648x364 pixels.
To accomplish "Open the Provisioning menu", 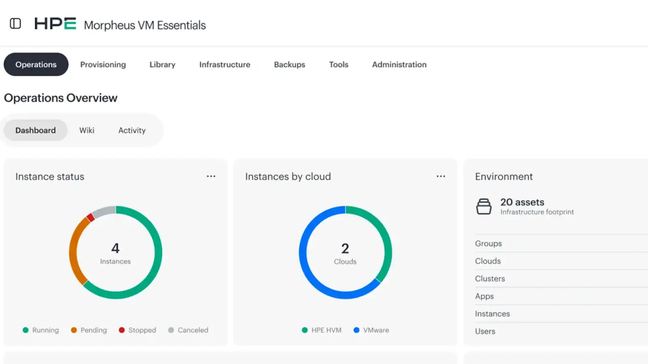I will [103, 64].
